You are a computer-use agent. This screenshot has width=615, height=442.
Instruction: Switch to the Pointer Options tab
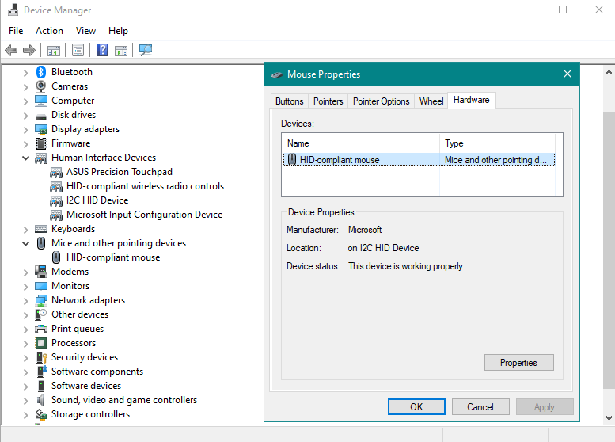click(382, 101)
